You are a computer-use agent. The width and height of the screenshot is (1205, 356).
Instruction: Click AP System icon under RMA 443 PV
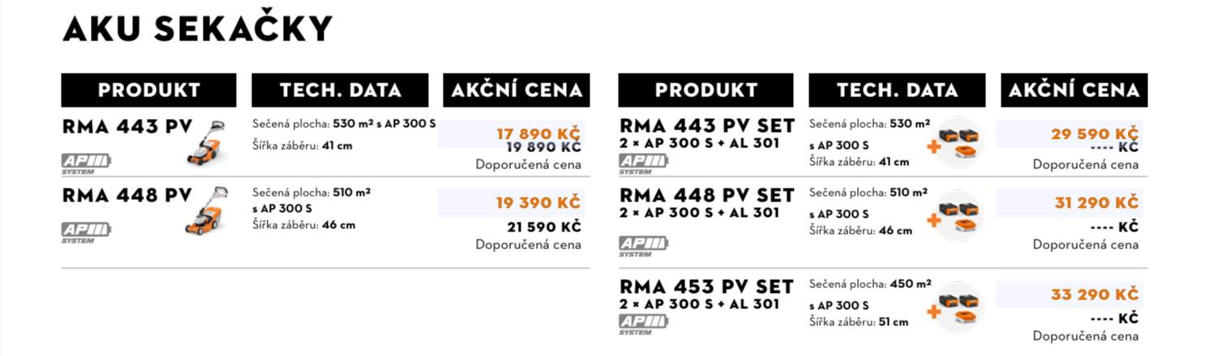point(86,163)
